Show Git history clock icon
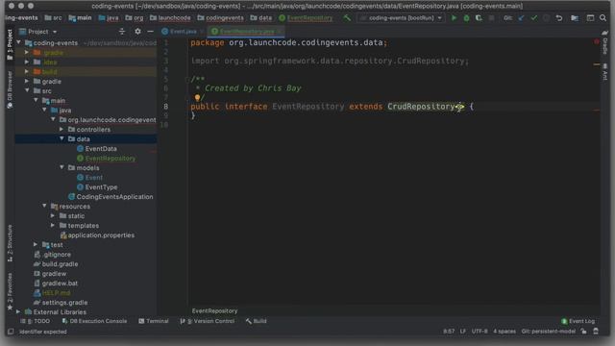The image size is (615, 346). (x=546, y=18)
